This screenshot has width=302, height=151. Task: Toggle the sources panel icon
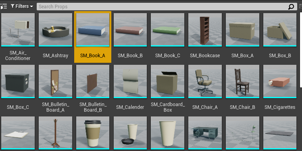click(x=4, y=6)
